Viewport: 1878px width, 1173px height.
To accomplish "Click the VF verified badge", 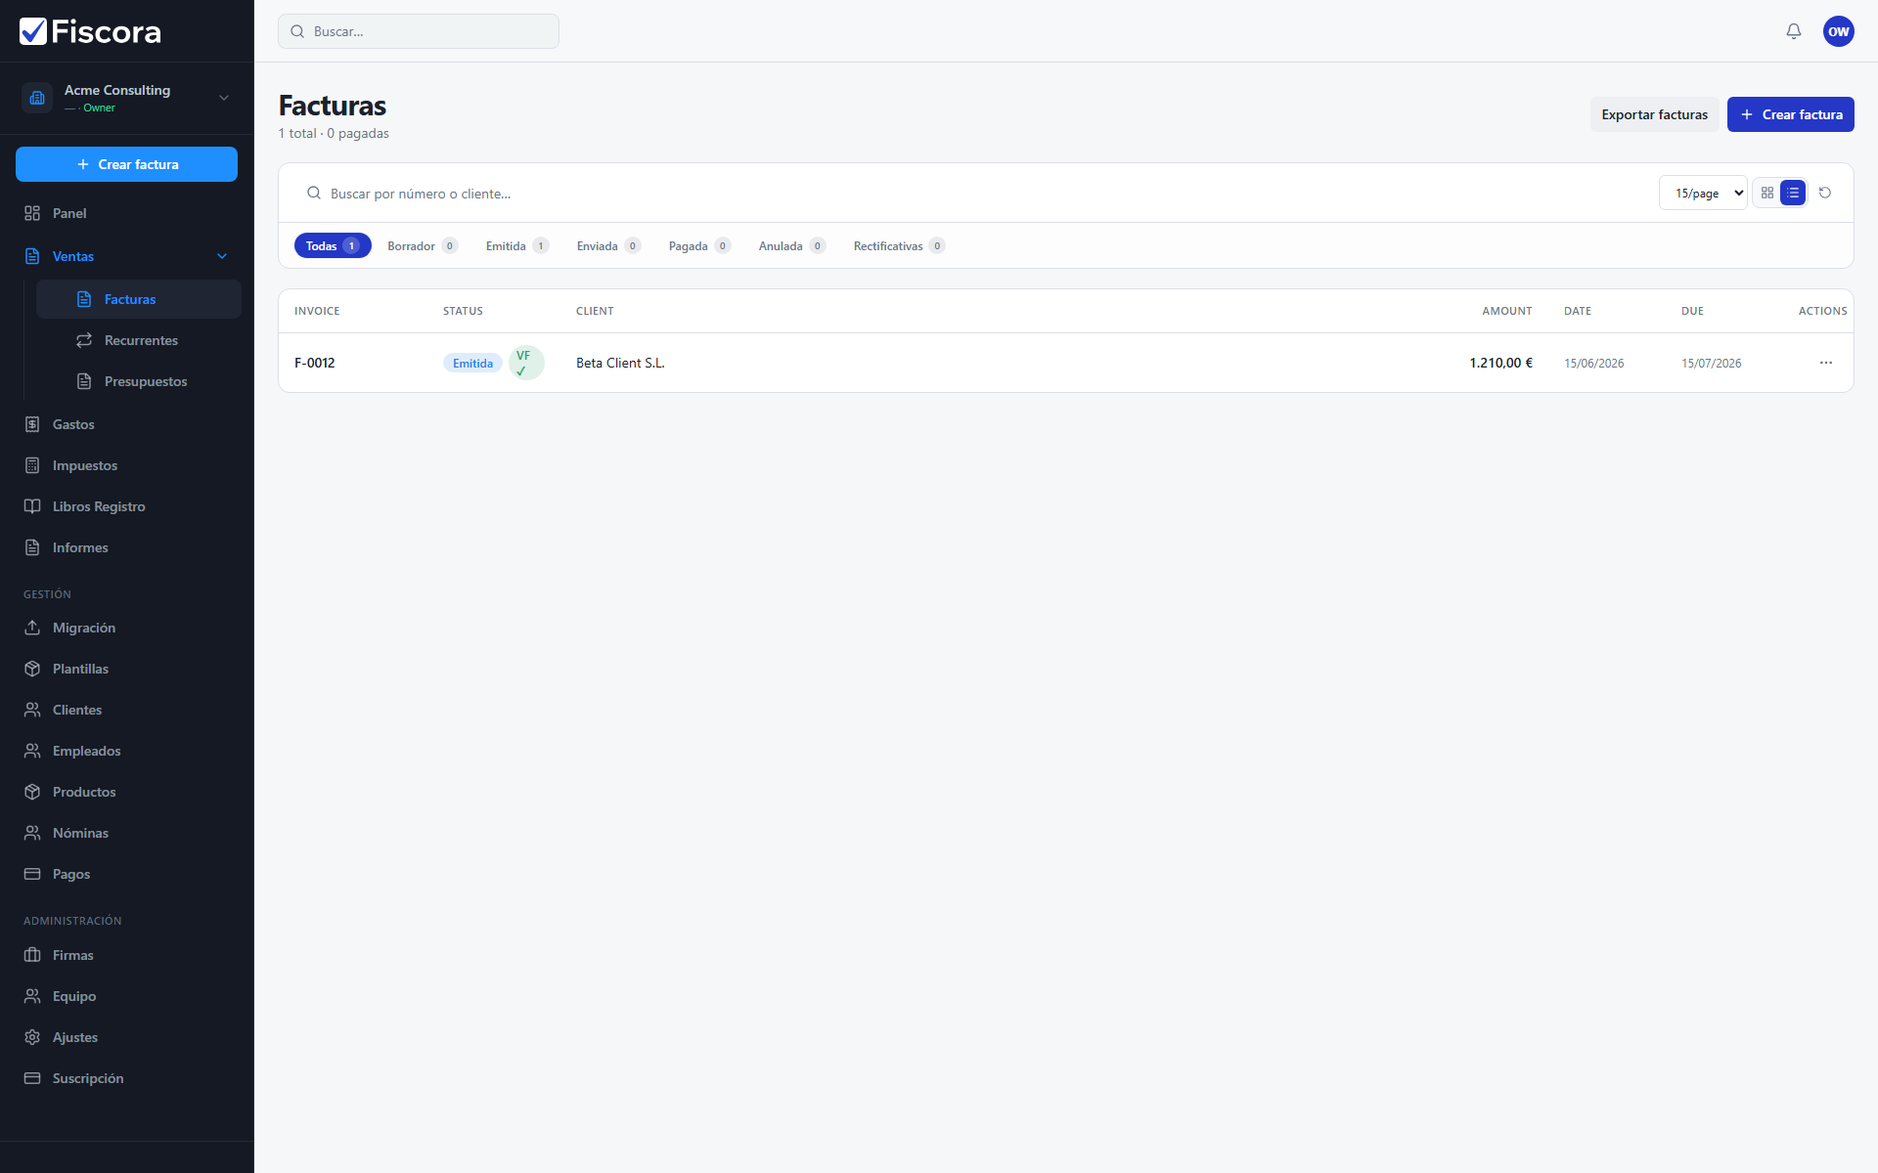I will (x=526, y=363).
